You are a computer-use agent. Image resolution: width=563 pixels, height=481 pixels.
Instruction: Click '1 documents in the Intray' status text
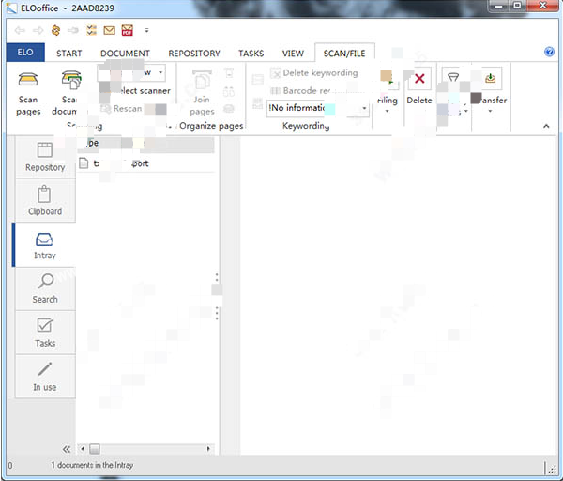pyautogui.click(x=92, y=465)
